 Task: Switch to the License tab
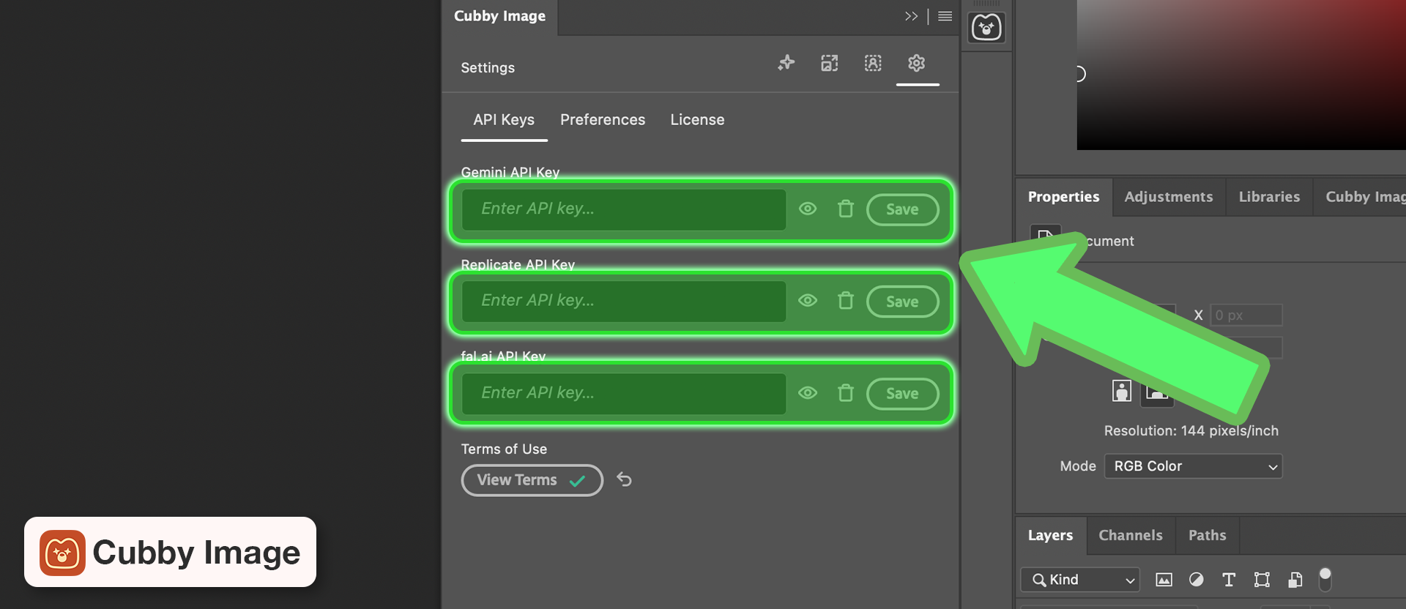pos(697,120)
